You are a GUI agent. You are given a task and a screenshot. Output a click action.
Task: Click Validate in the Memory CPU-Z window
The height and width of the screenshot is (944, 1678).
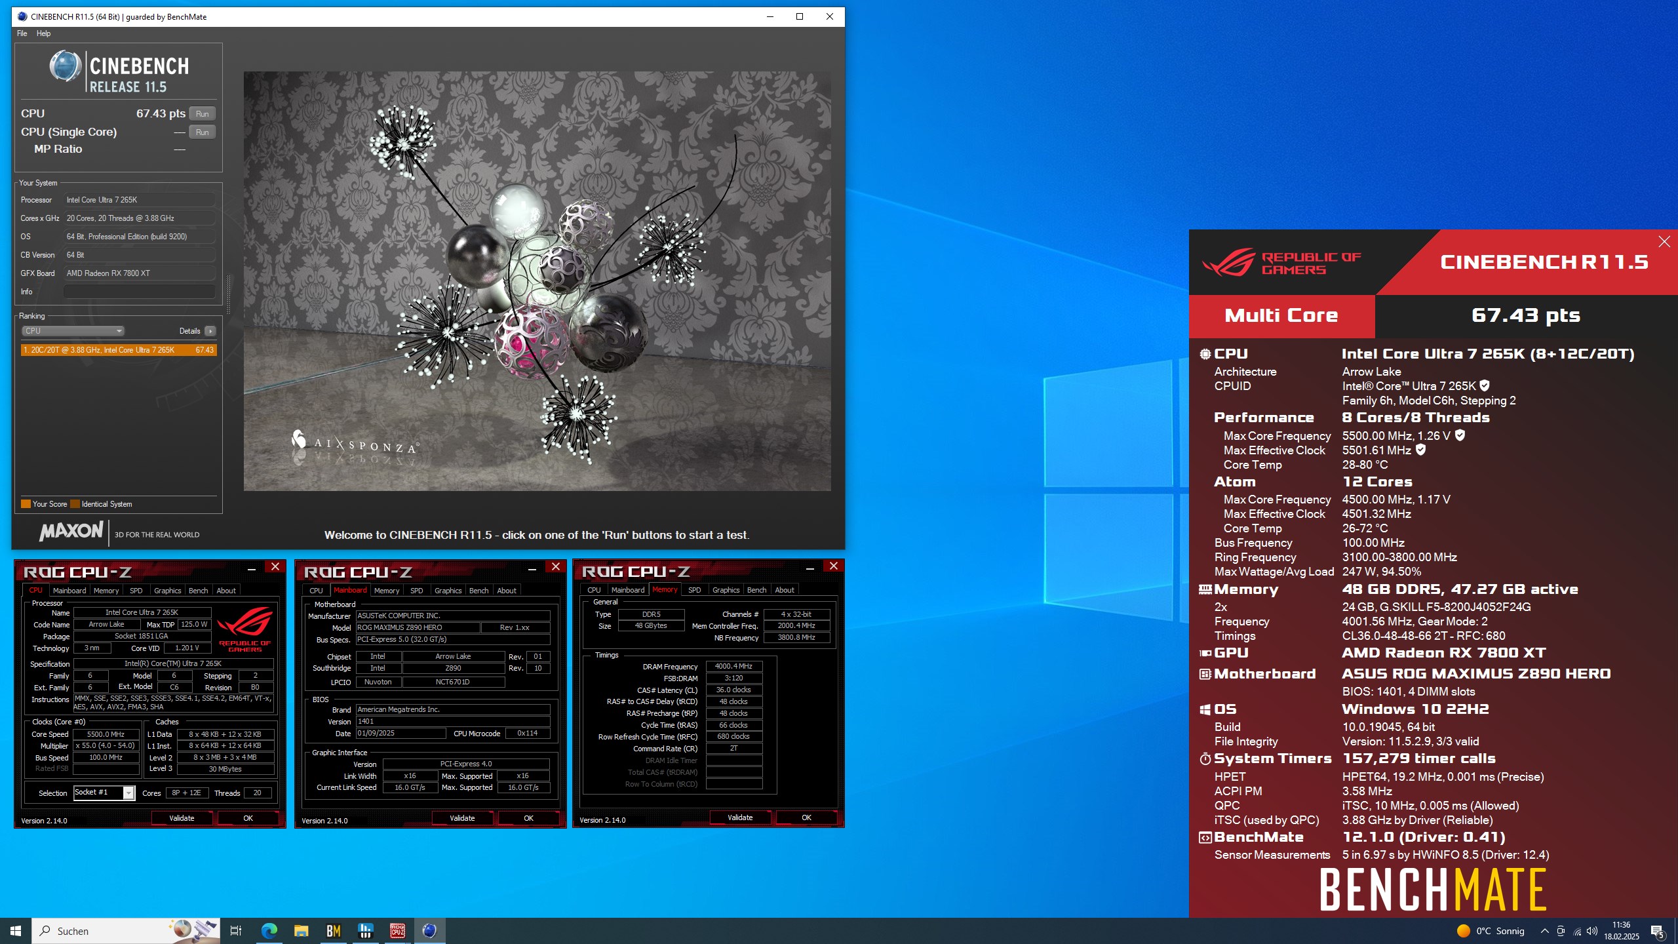740,817
